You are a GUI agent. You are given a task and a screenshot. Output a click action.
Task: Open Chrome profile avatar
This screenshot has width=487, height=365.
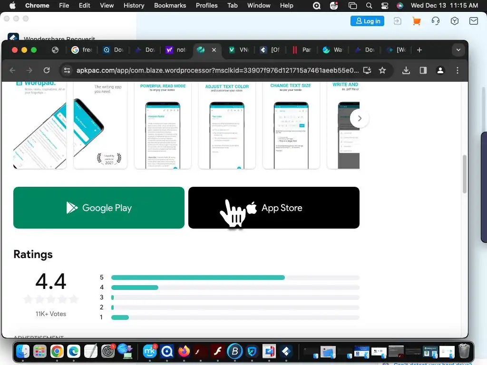pos(440,70)
